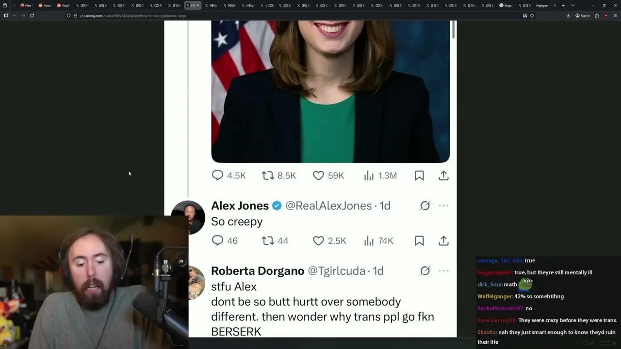Bookmark the tweet with 1.3M views
The width and height of the screenshot is (621, 349).
419,175
